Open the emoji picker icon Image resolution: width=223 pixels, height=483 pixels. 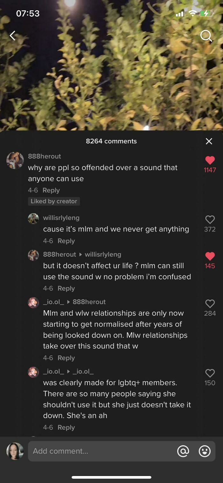205,451
